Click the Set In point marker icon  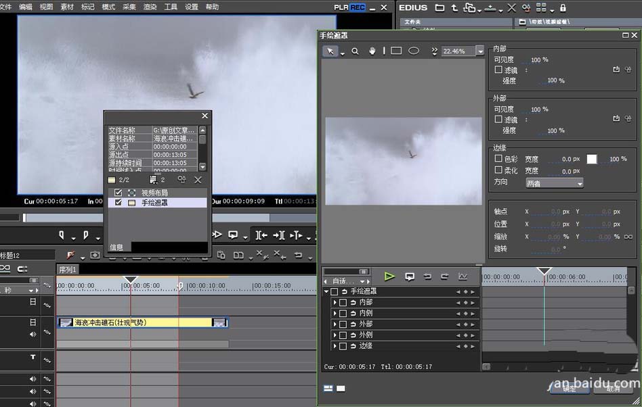pyautogui.click(x=62, y=235)
